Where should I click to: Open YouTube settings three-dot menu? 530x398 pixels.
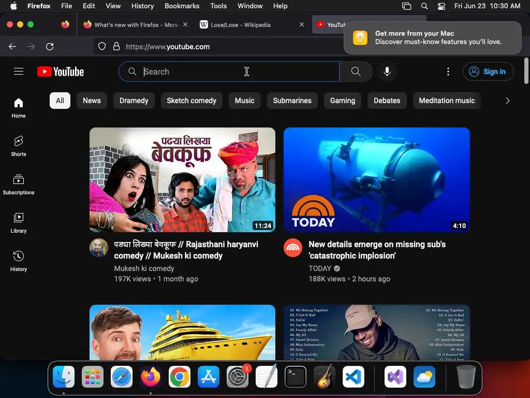coord(448,72)
